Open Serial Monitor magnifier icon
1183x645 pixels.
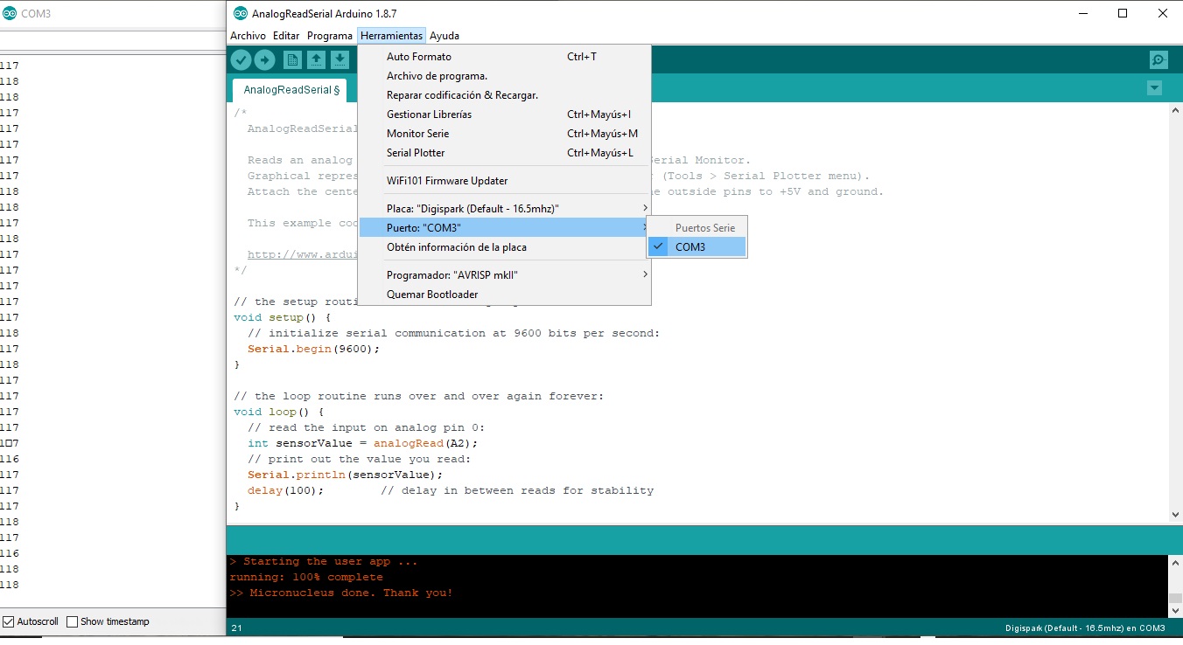[x=1158, y=59]
